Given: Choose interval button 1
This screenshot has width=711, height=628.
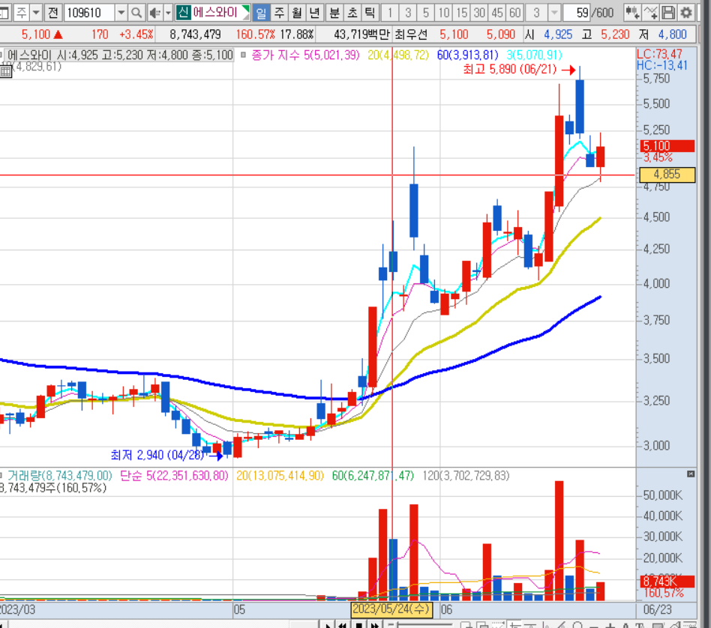Looking at the screenshot, I should [x=389, y=13].
